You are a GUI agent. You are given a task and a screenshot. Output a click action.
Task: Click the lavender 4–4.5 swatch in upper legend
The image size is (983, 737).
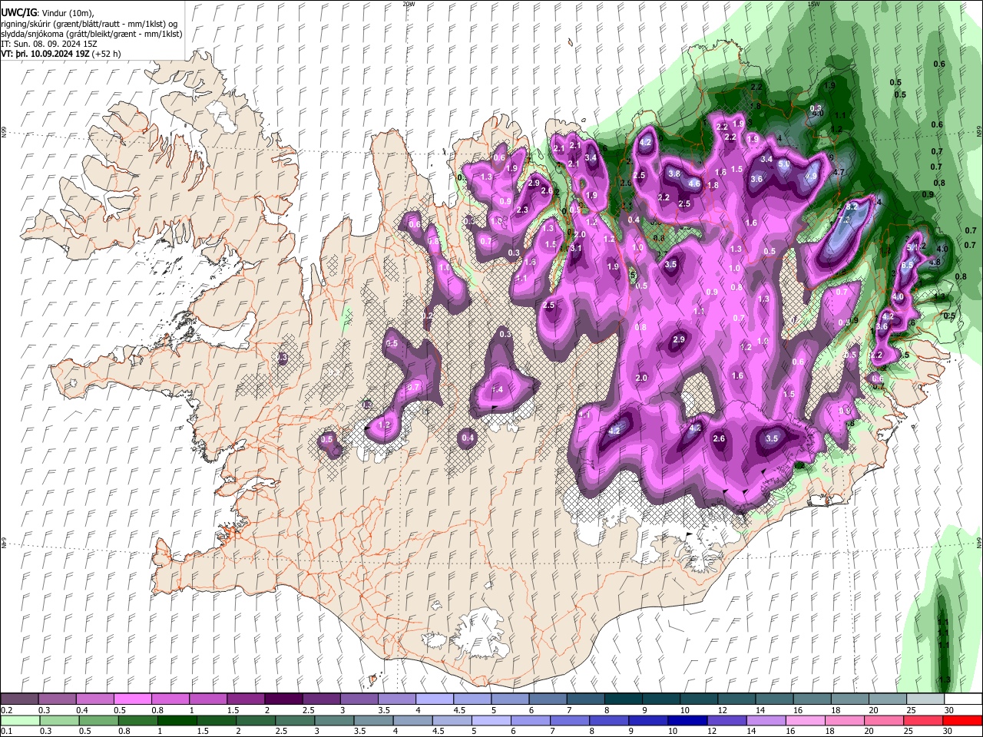point(435,699)
